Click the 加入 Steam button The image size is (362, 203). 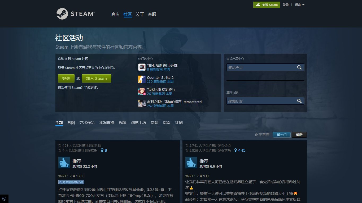pos(96,79)
